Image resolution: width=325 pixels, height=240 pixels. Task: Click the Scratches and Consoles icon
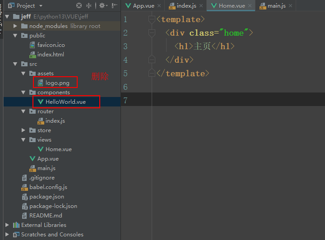point(16,235)
